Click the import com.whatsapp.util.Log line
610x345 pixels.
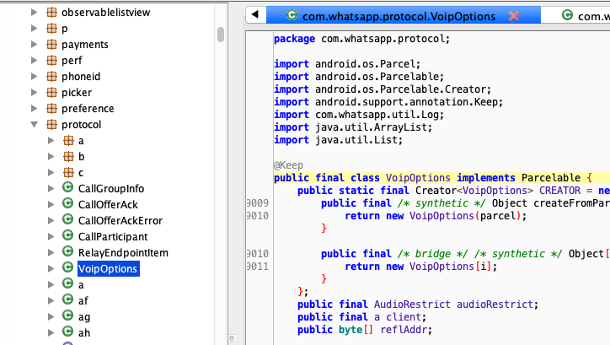click(359, 115)
